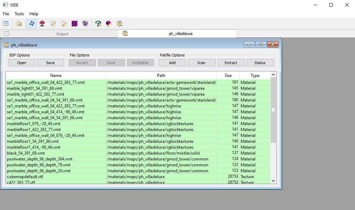The height and width of the screenshot is (210, 355).
Task: Click the Output tab list icon
Action: [7, 34]
